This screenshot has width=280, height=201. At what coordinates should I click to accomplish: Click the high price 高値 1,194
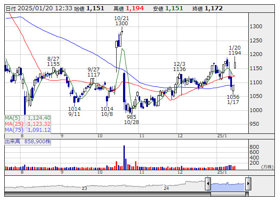(129, 9)
